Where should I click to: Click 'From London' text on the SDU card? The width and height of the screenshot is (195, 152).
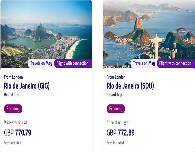pyautogui.click(x=116, y=77)
